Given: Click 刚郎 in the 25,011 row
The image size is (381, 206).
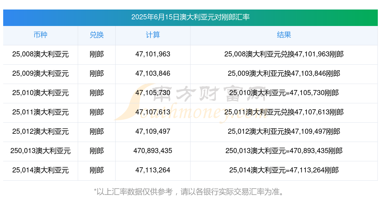Looking at the screenshot, I should click(97, 112).
